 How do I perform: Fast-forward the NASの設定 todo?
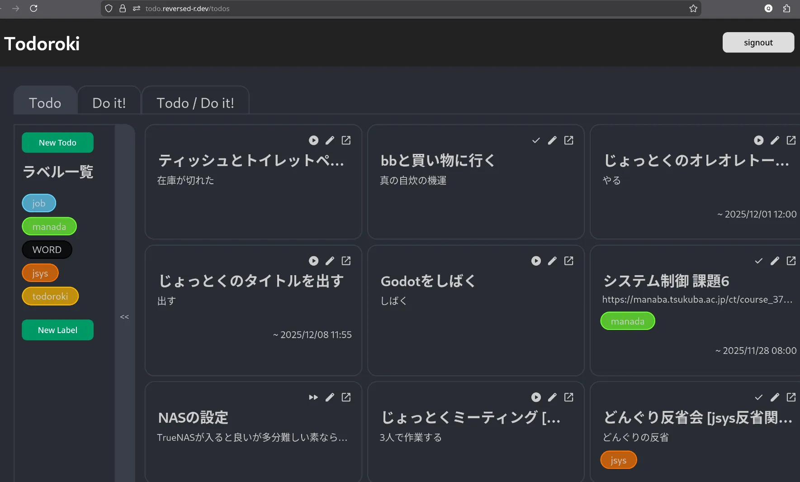point(312,397)
